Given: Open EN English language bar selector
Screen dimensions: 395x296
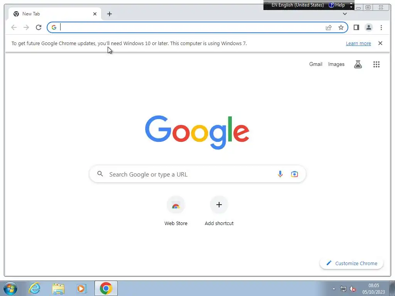Looking at the screenshot, I should pos(297,5).
